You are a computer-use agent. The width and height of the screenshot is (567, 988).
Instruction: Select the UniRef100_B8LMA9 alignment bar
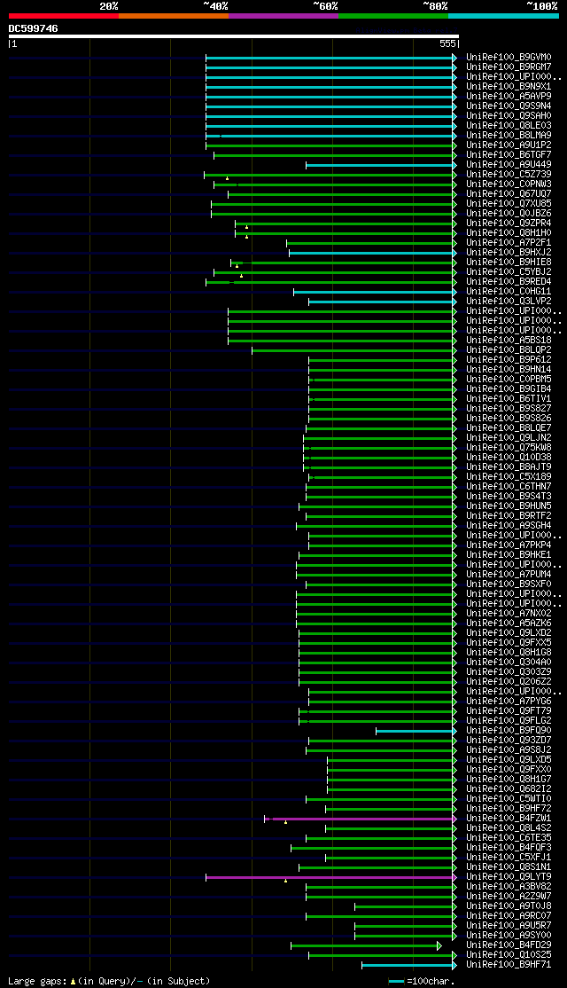[x=330, y=136]
